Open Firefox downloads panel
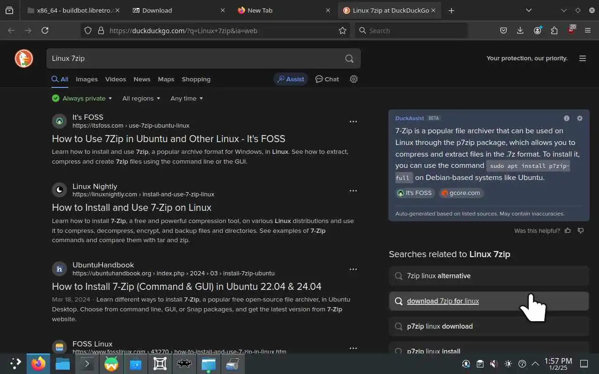Viewport: 599px width, 374px height. 520,30
